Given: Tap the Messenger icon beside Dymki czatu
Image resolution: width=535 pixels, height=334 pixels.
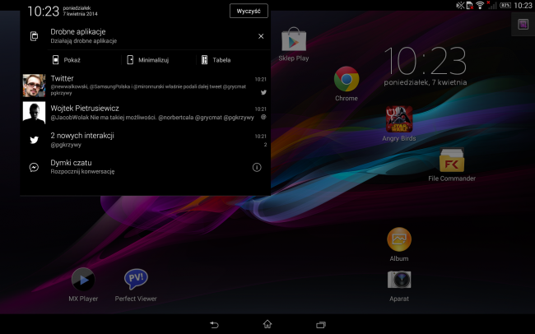Looking at the screenshot, I should (x=34, y=167).
